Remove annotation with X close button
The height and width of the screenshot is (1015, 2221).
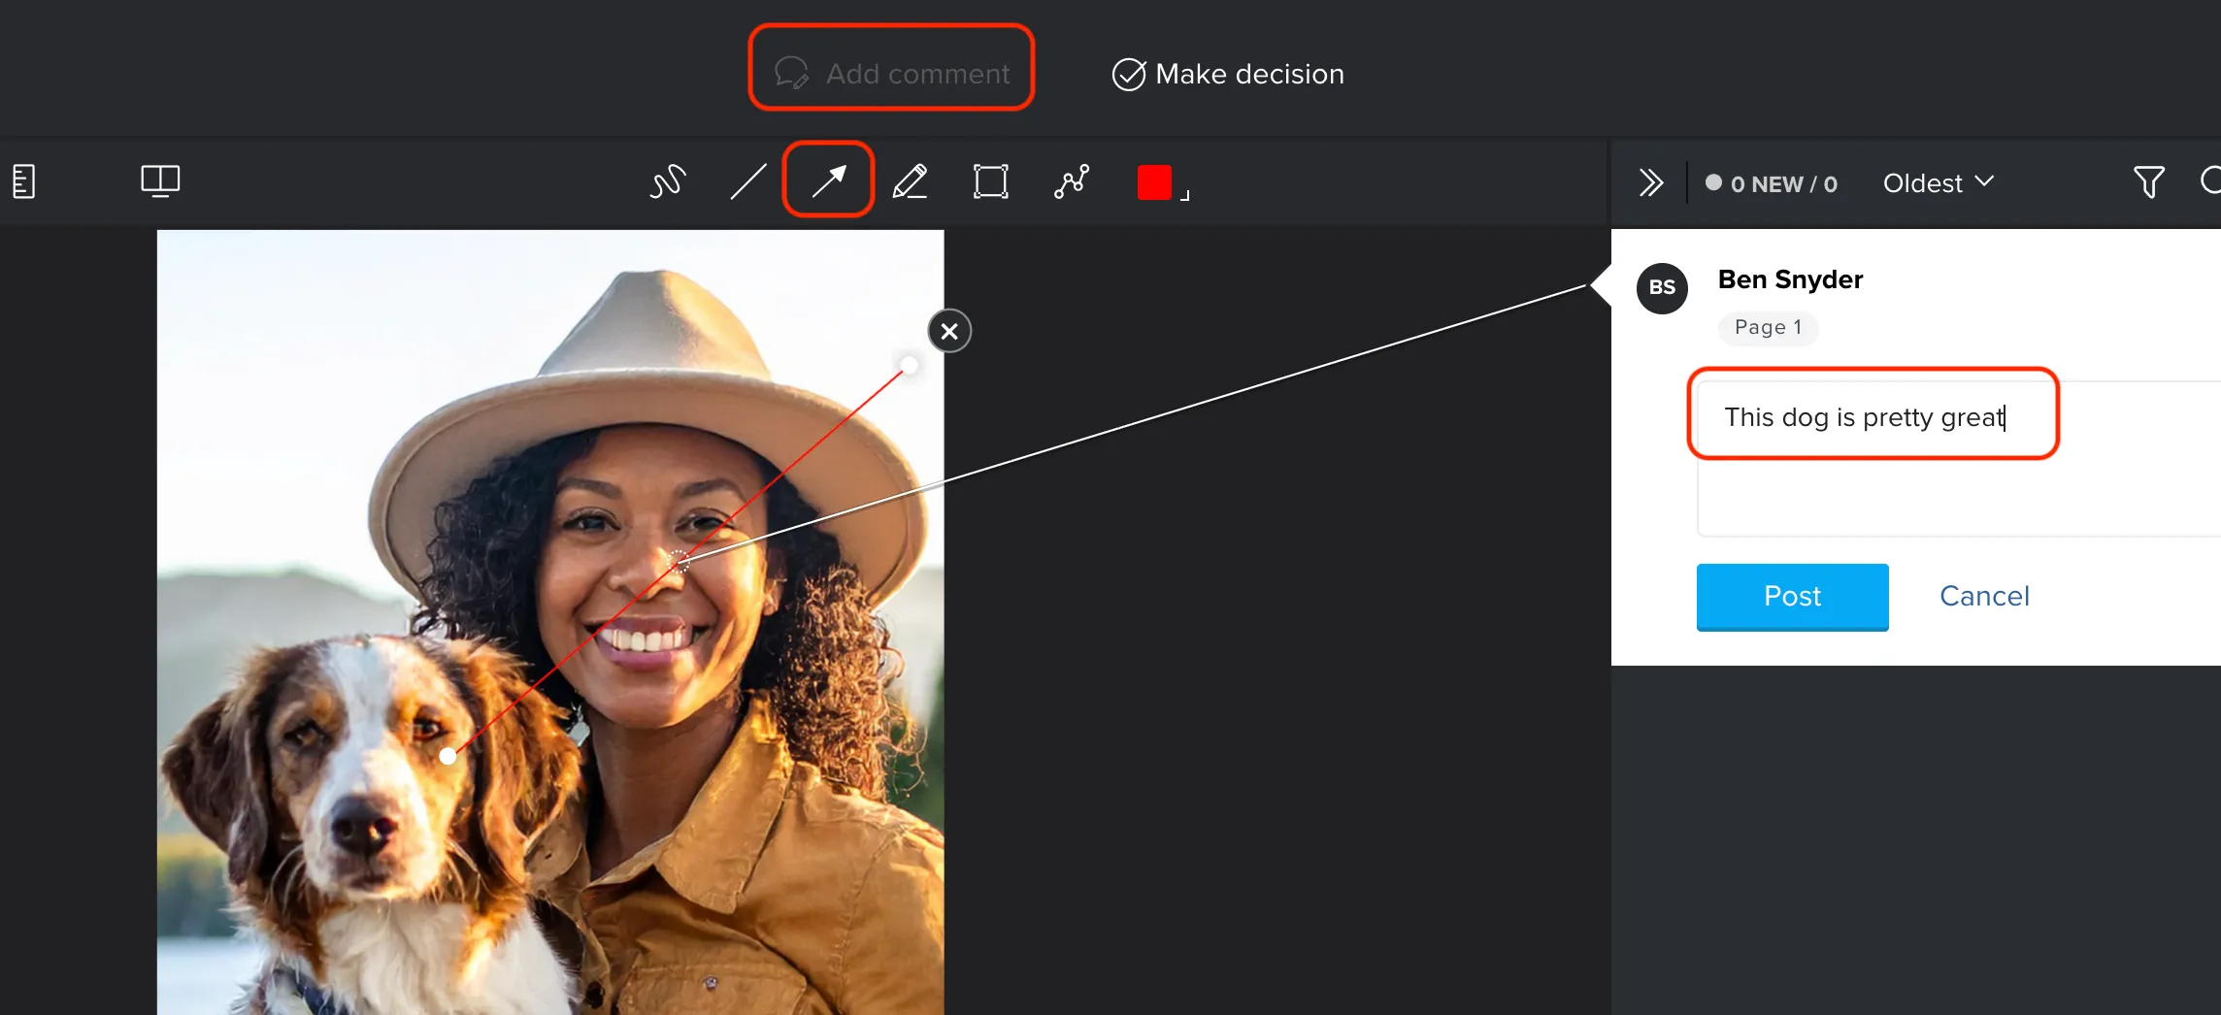coord(949,331)
